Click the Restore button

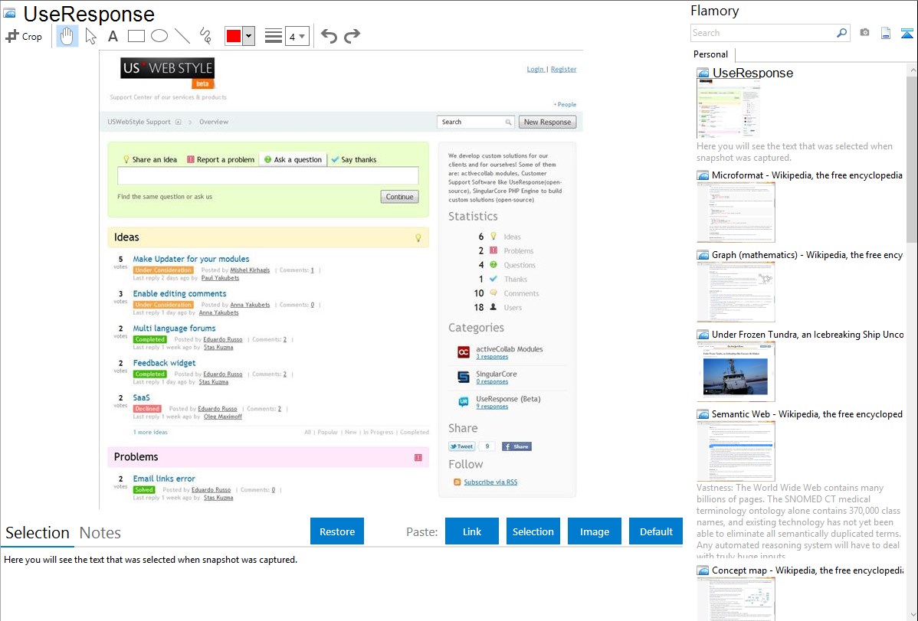click(x=337, y=531)
